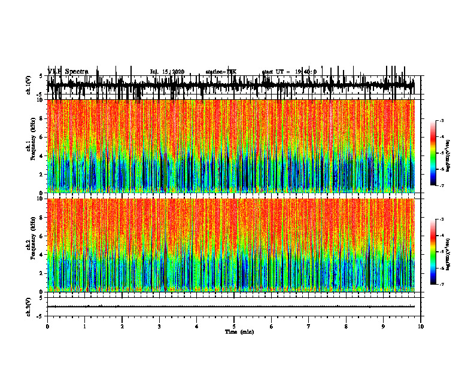Click the '0' tick label on the time axis

tap(47, 327)
